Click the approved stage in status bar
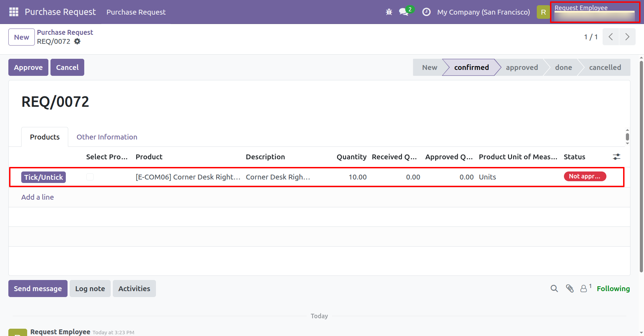Screen dimensions: 644x336 click(x=521, y=67)
